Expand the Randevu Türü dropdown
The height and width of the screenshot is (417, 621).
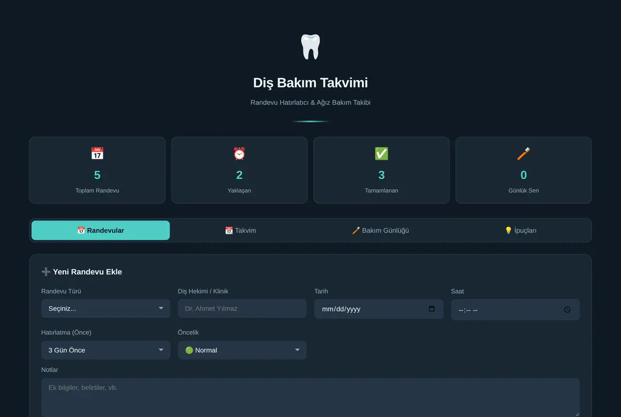point(106,308)
